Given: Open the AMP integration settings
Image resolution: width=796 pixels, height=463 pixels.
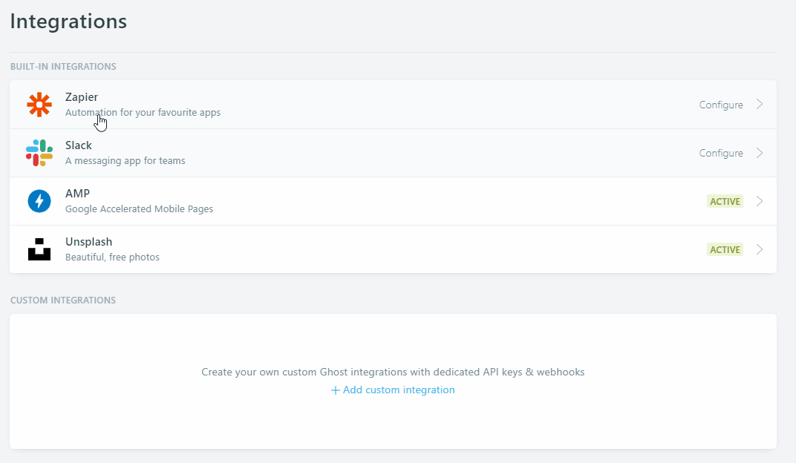Looking at the screenshot, I should 371,200.
